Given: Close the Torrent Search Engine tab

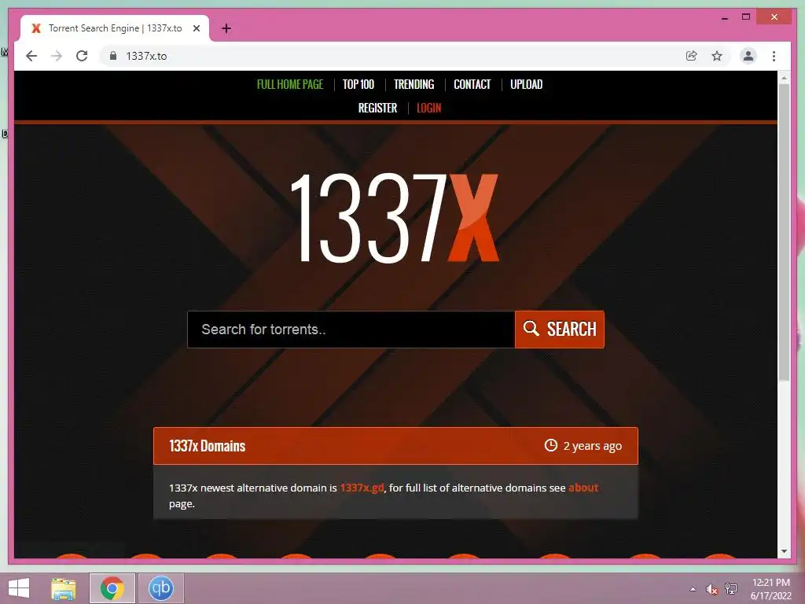Looking at the screenshot, I should click(196, 28).
